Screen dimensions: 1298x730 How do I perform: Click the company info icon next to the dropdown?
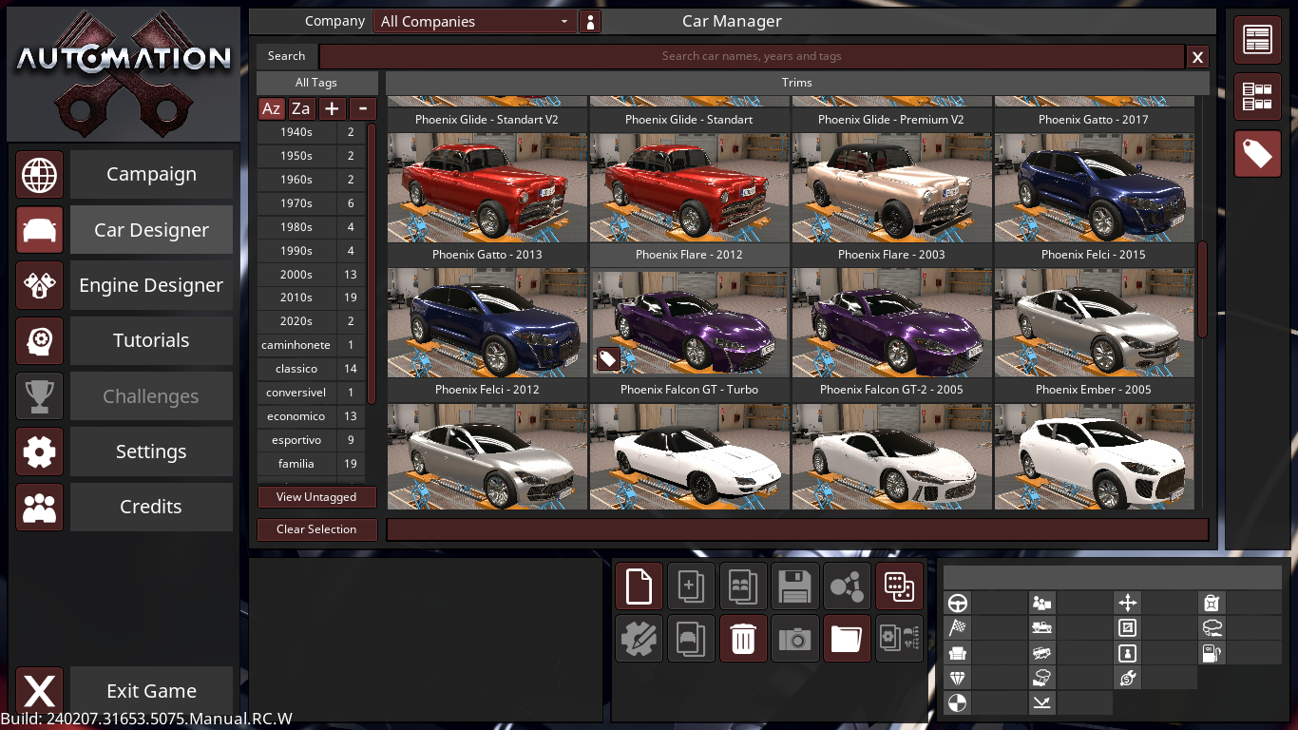click(590, 22)
